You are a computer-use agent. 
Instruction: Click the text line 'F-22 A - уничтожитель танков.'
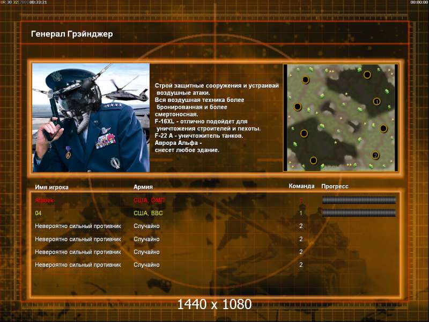[x=199, y=136]
